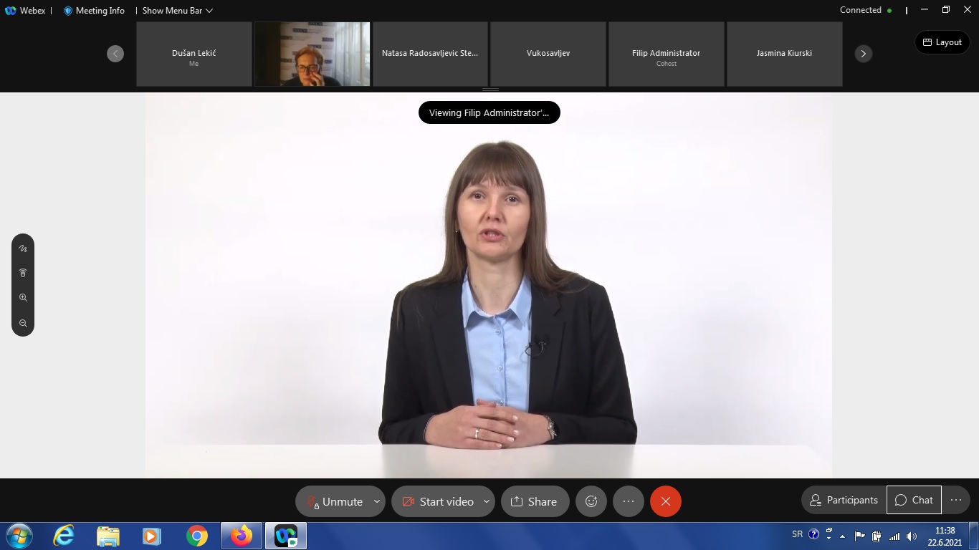Open the Layout options
Viewport: 979px width, 550px height.
click(x=942, y=42)
